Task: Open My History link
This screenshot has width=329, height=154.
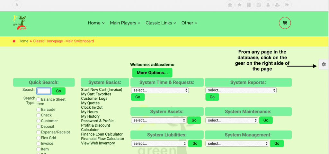Action: point(90,116)
